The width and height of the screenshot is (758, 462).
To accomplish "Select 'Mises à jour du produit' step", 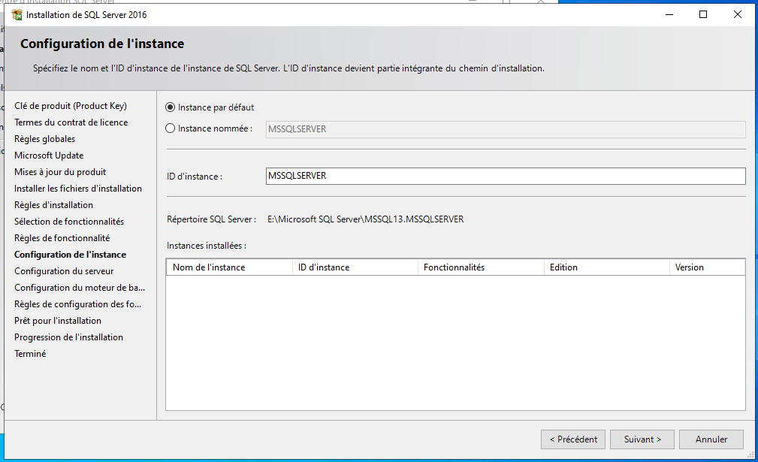I will [x=60, y=171].
